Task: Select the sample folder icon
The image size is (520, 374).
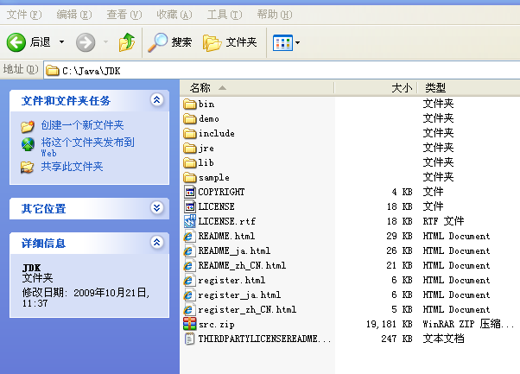Action: (x=190, y=177)
